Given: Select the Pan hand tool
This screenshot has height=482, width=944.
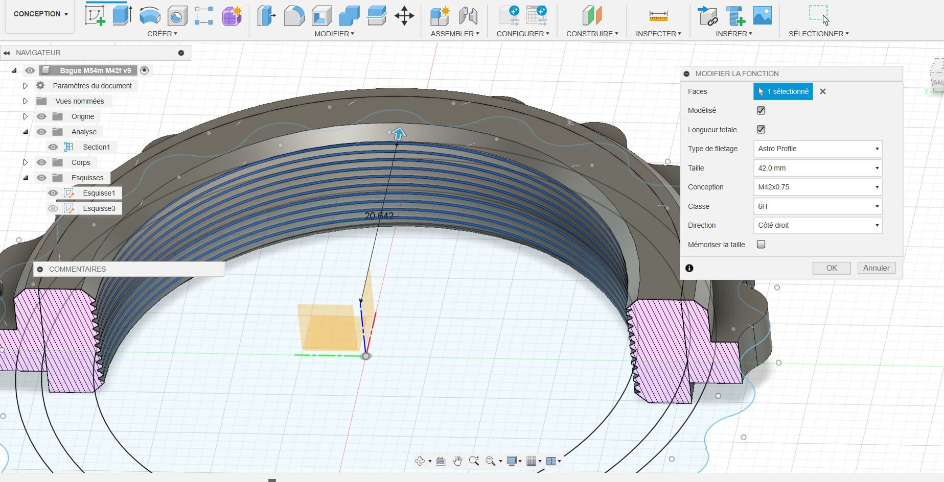Looking at the screenshot, I should tap(457, 461).
